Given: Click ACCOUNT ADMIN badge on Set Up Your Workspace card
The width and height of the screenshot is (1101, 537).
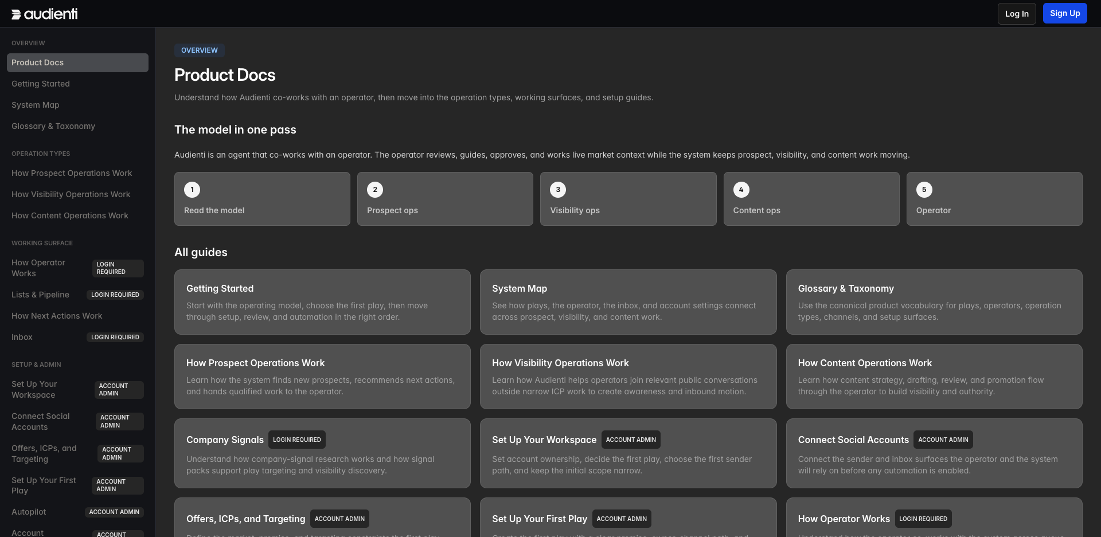Looking at the screenshot, I should pos(631,440).
